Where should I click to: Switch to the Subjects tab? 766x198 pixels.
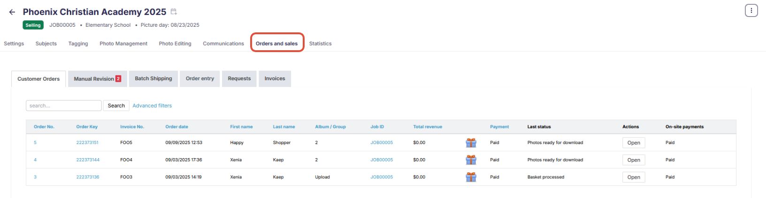coord(46,44)
